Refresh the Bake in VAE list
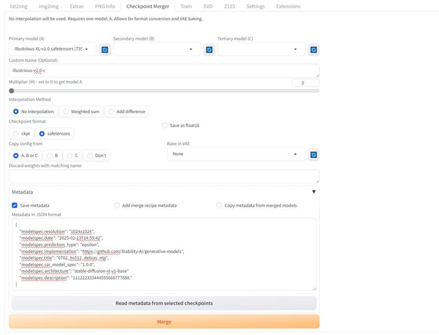 pyautogui.click(x=313, y=155)
